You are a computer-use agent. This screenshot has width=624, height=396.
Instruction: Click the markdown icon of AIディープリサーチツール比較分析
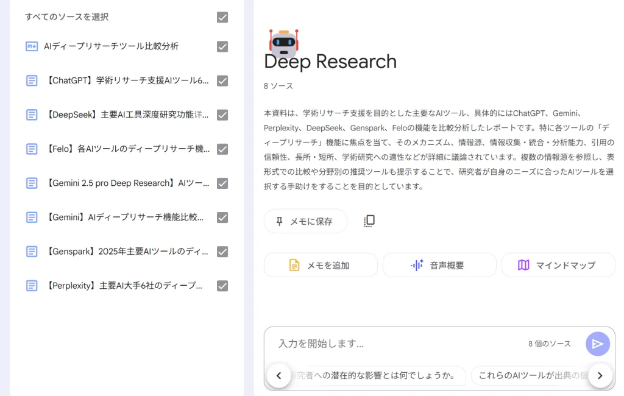tap(32, 46)
